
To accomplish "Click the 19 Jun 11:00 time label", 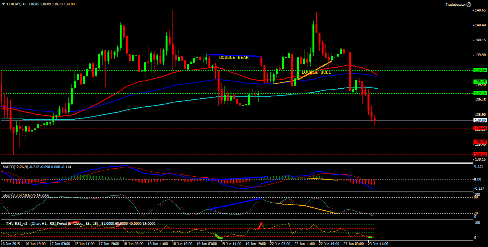I will click(231, 244).
